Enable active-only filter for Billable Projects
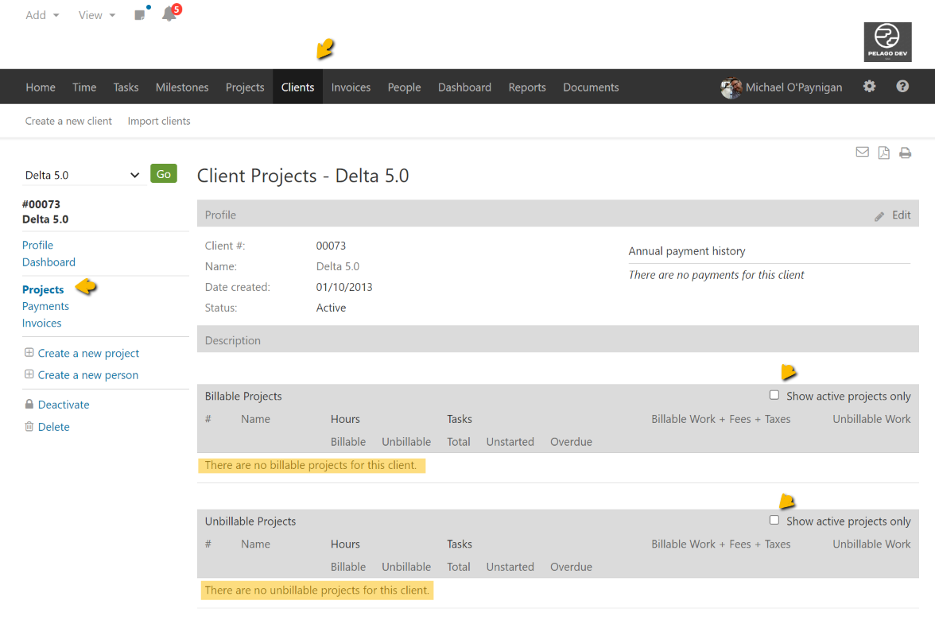 (x=774, y=395)
